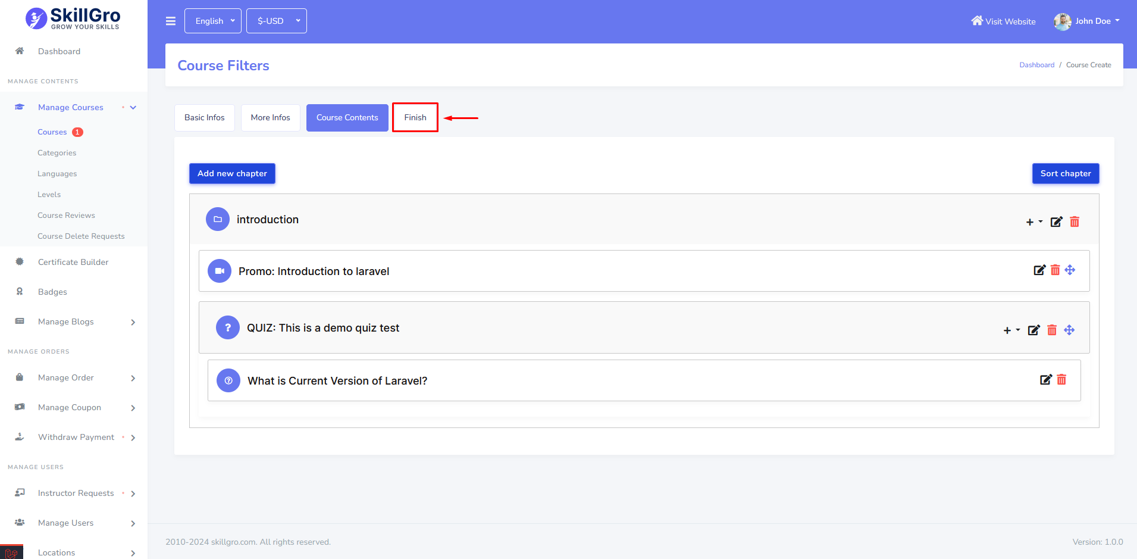Select the Course Contents tab
The image size is (1137, 559).
[x=347, y=117]
